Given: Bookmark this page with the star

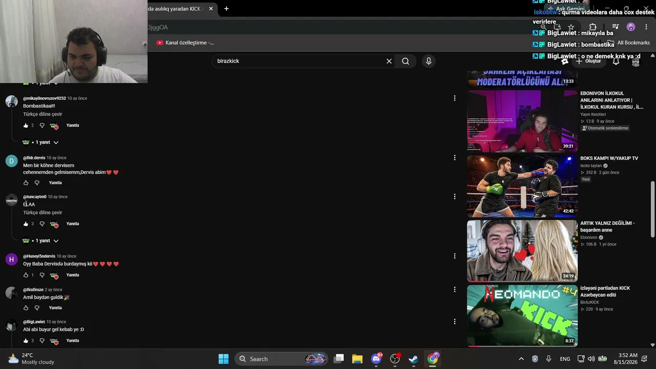Looking at the screenshot, I should tap(571, 27).
